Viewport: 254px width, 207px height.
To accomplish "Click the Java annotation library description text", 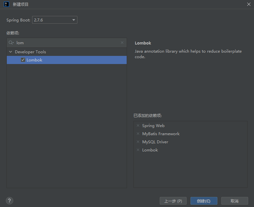I will [188, 54].
